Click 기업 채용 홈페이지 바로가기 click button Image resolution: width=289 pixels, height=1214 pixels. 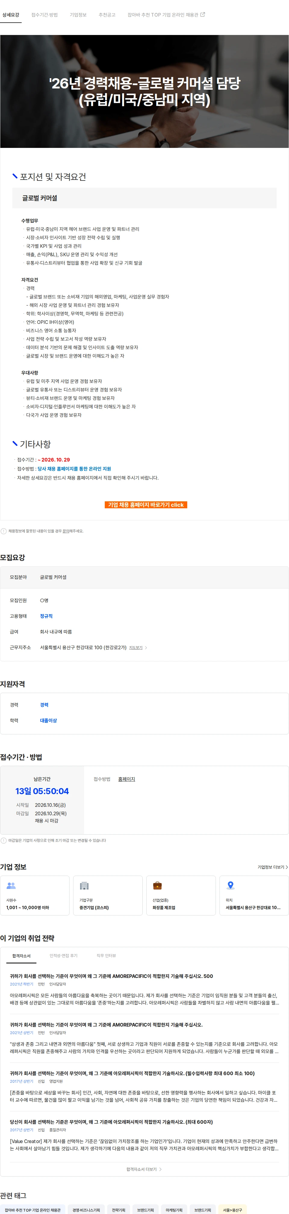pyautogui.click(x=146, y=504)
